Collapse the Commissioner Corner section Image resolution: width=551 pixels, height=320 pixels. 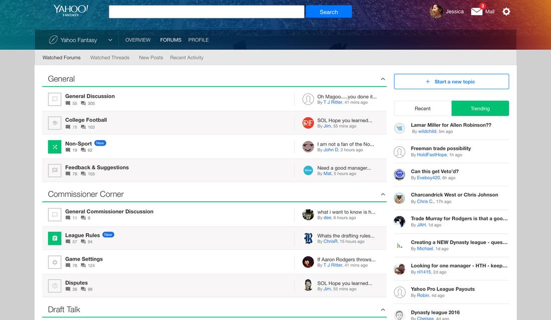(383, 194)
